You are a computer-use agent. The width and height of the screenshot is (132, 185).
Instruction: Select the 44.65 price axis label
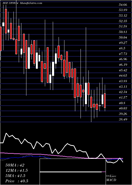(x=123, y=76)
